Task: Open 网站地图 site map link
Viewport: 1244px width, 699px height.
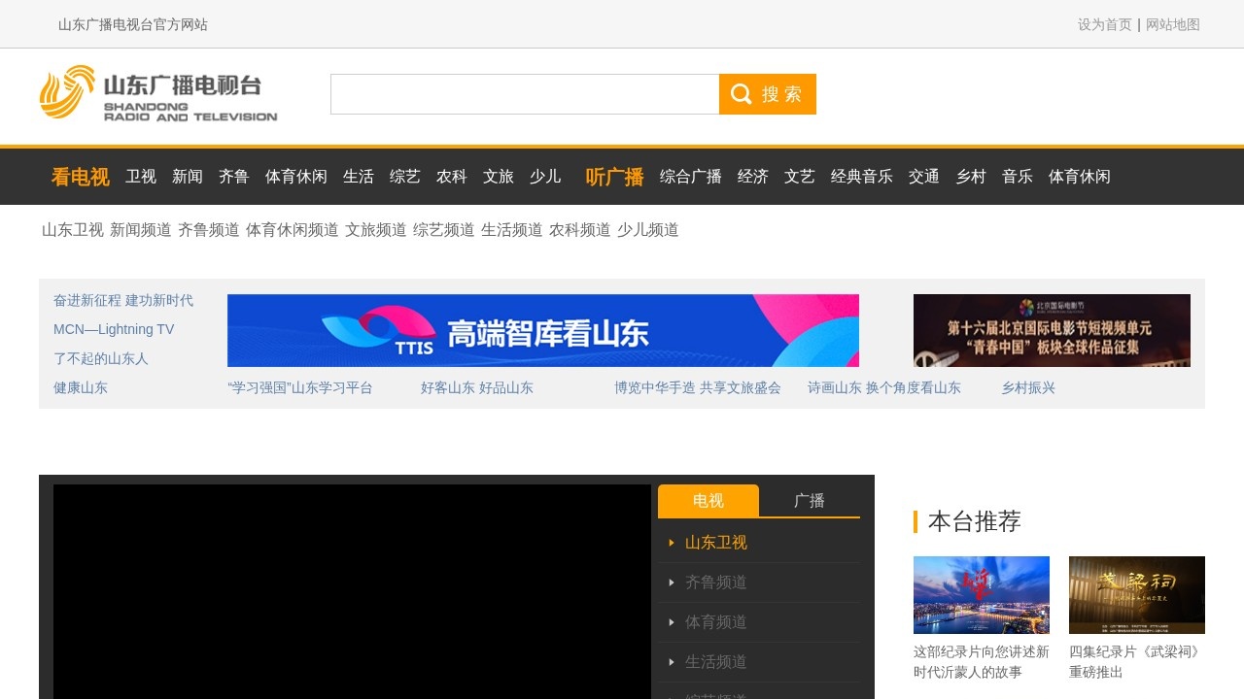Action: tap(1173, 24)
